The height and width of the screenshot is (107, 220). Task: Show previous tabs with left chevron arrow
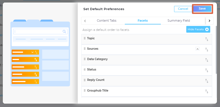point(85,21)
